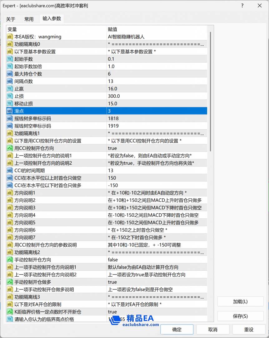Open the 关于 tab
The height and width of the screenshot is (338, 269).
point(11,19)
